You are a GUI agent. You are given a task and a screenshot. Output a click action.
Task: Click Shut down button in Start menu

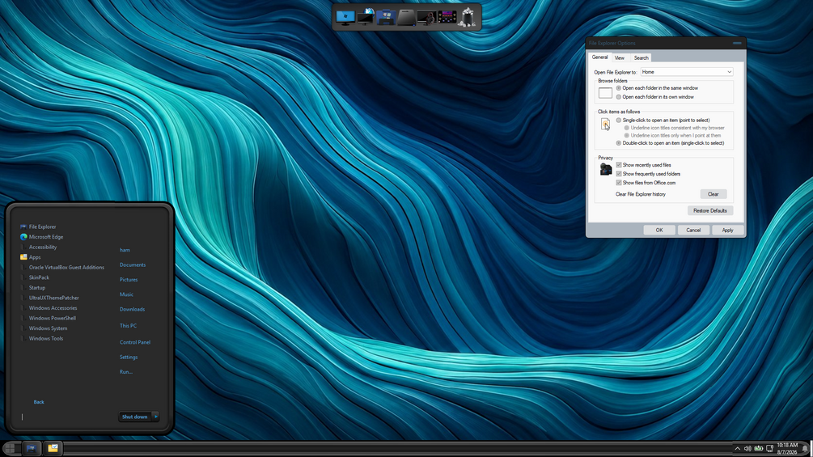coord(135,417)
